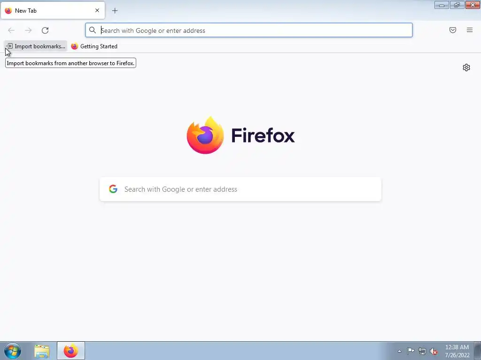Viewport: 481px width, 360px height.
Task: Reload the current page
Action: 45,30
